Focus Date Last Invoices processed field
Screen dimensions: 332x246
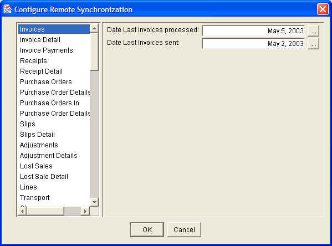(254, 31)
